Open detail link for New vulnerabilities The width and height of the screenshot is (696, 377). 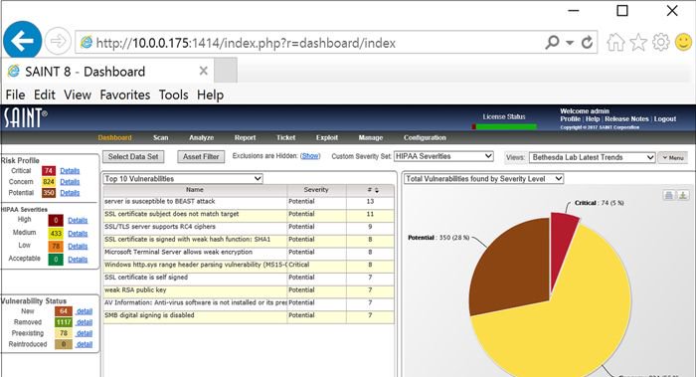pos(84,311)
